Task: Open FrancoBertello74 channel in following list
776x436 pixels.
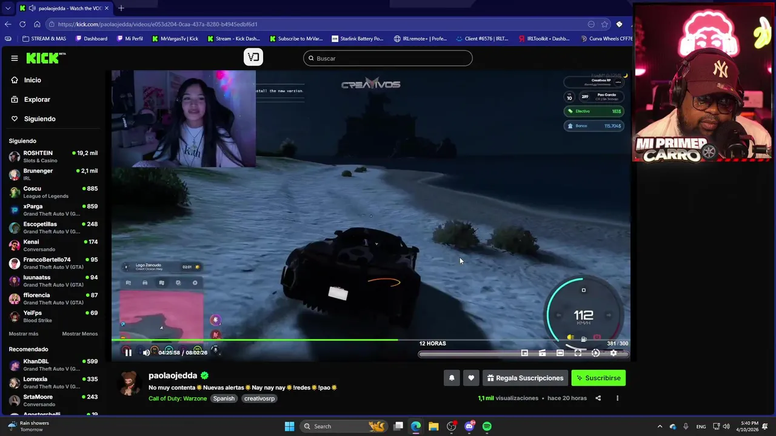Action: point(53,263)
